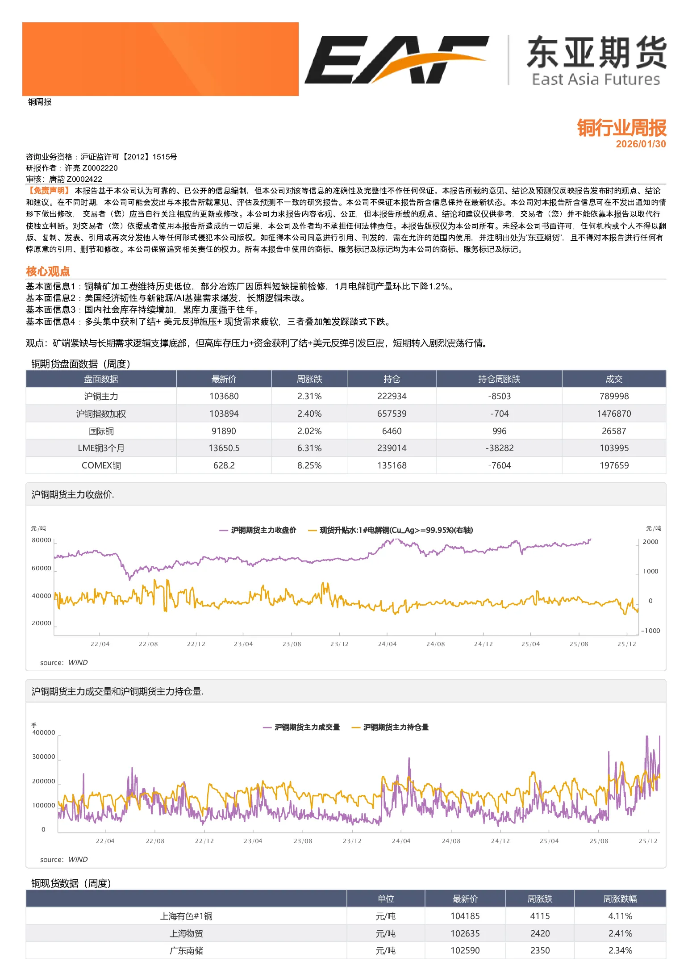
Task: Click the 沪铜指数加权 row label
Action: (101, 414)
